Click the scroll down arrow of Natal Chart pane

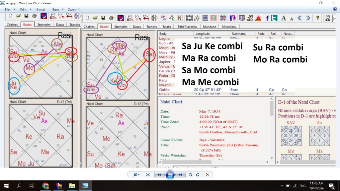coord(272,158)
